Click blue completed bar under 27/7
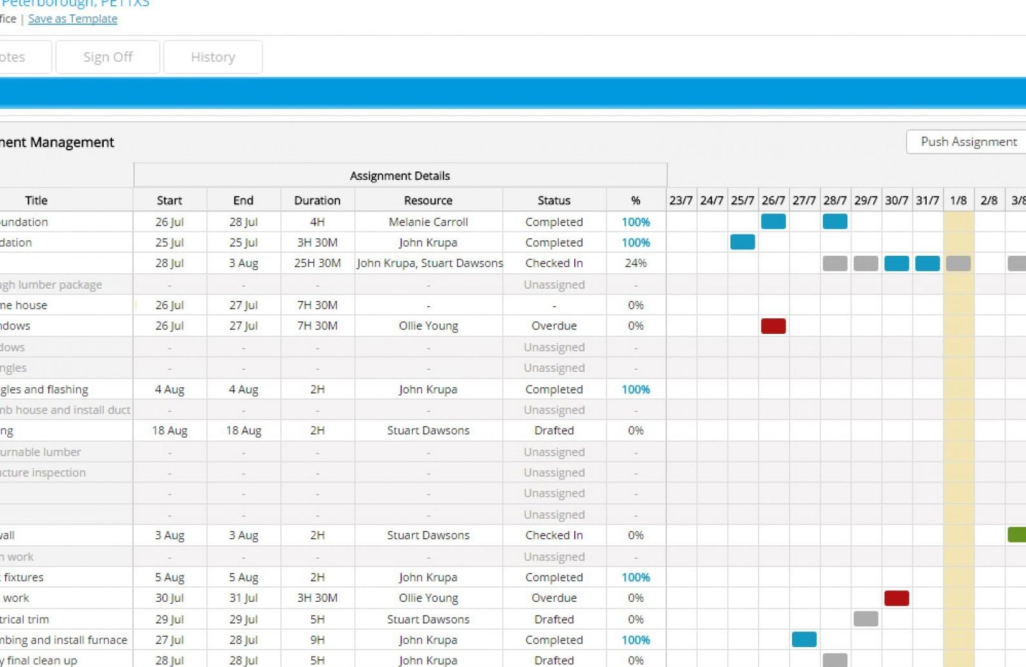Screen dimensions: 1026x667 pyautogui.click(x=804, y=639)
